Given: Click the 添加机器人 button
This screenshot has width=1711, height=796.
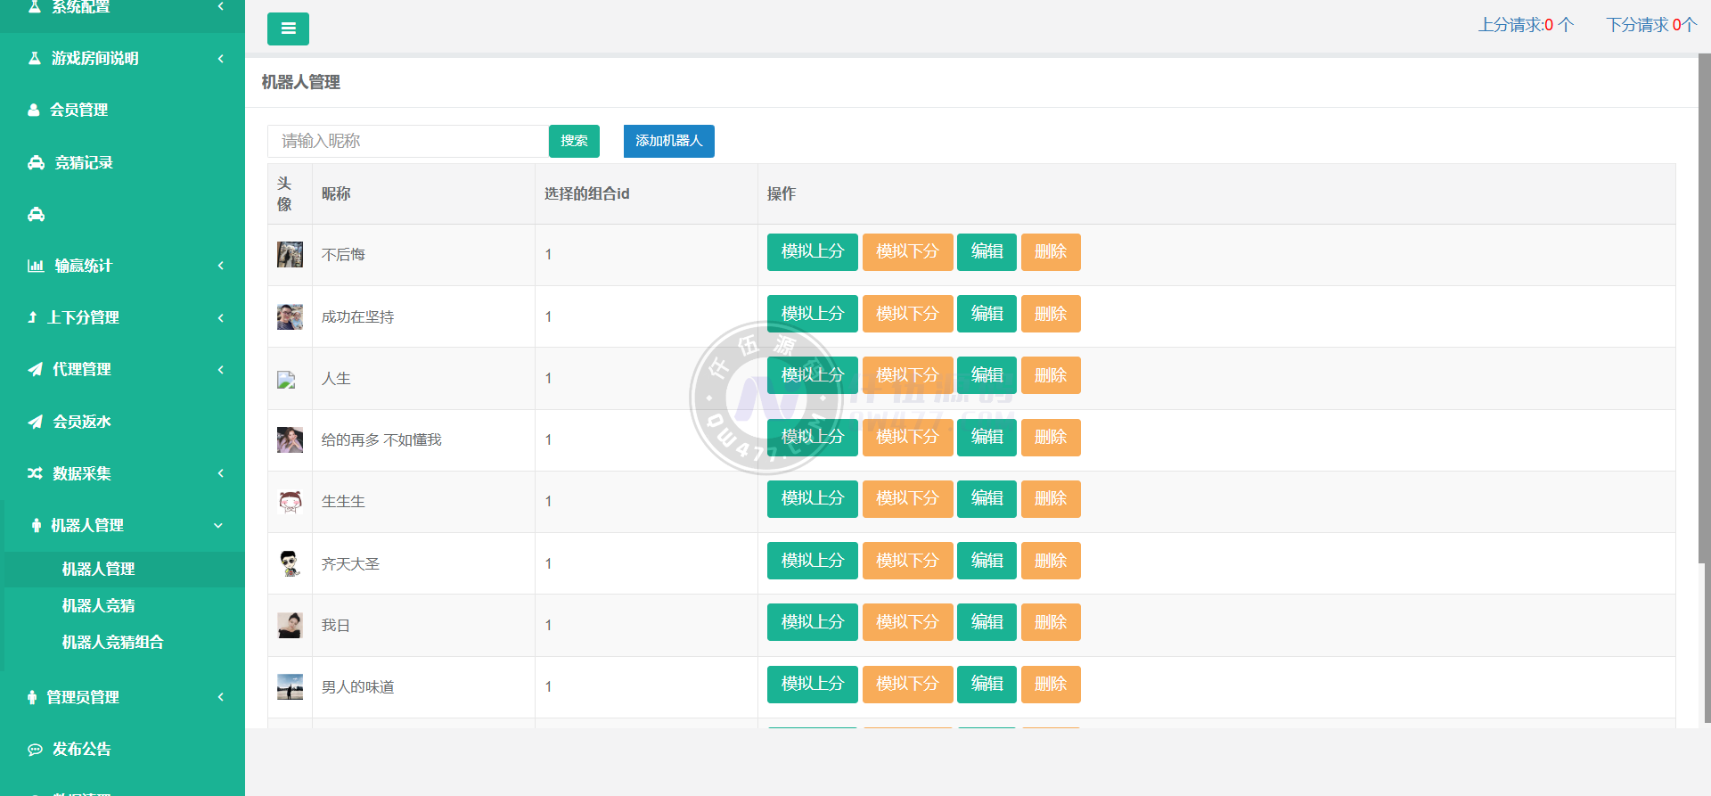Looking at the screenshot, I should (668, 141).
